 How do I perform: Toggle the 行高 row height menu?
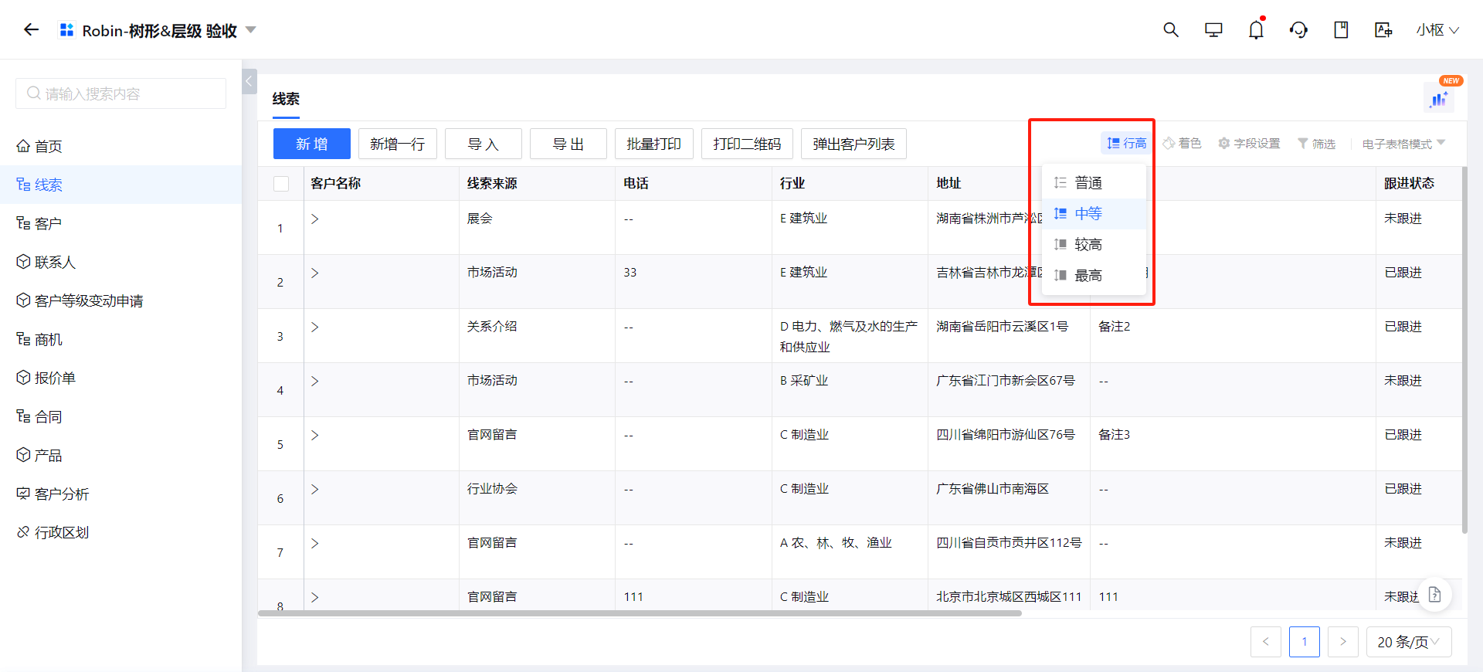coord(1126,143)
